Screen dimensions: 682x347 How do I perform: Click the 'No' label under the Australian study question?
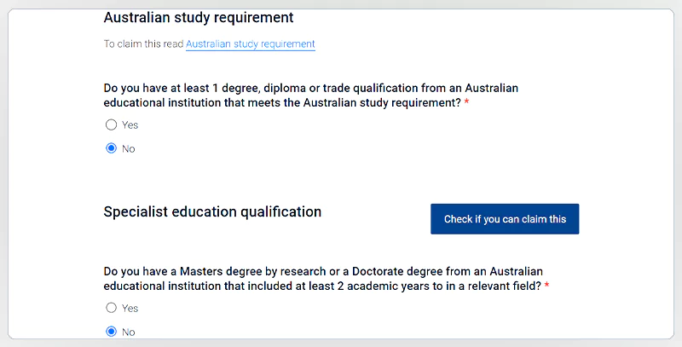(x=129, y=148)
